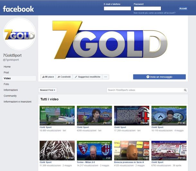The height and width of the screenshot is (171, 196).
Task: Play the video with 1:49 duration
Action: click(132, 150)
